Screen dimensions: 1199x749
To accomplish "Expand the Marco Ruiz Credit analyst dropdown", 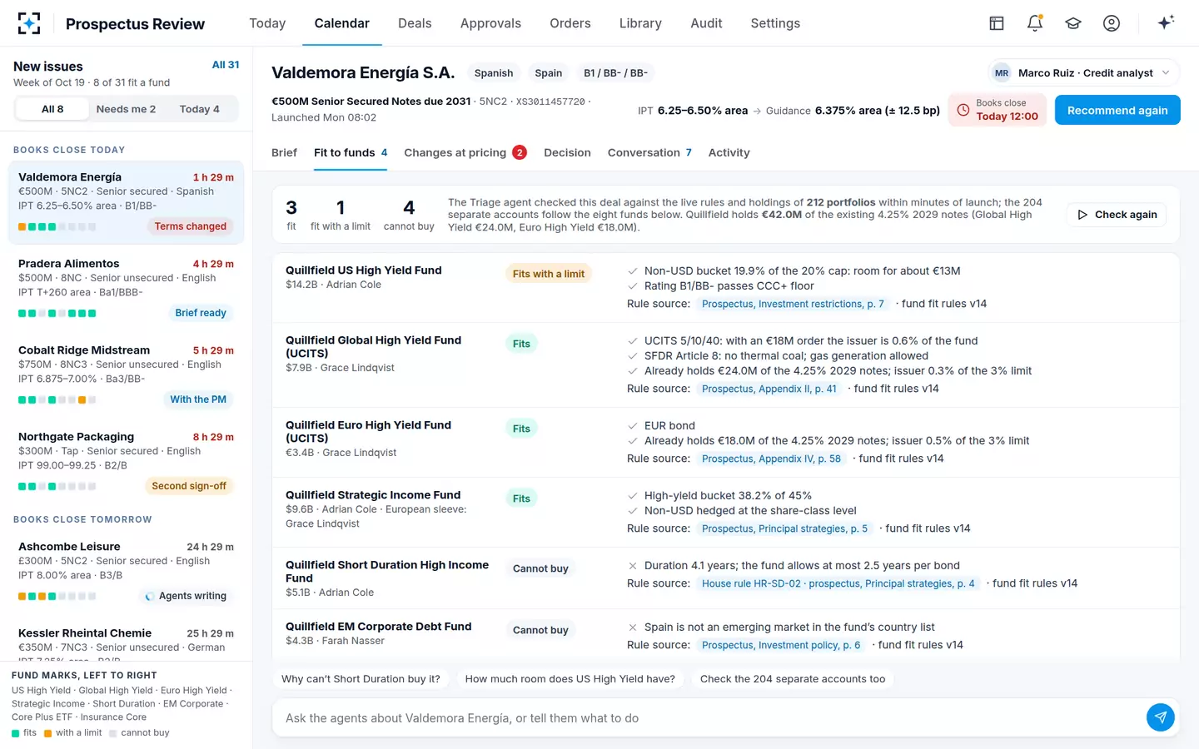I will (x=1084, y=73).
